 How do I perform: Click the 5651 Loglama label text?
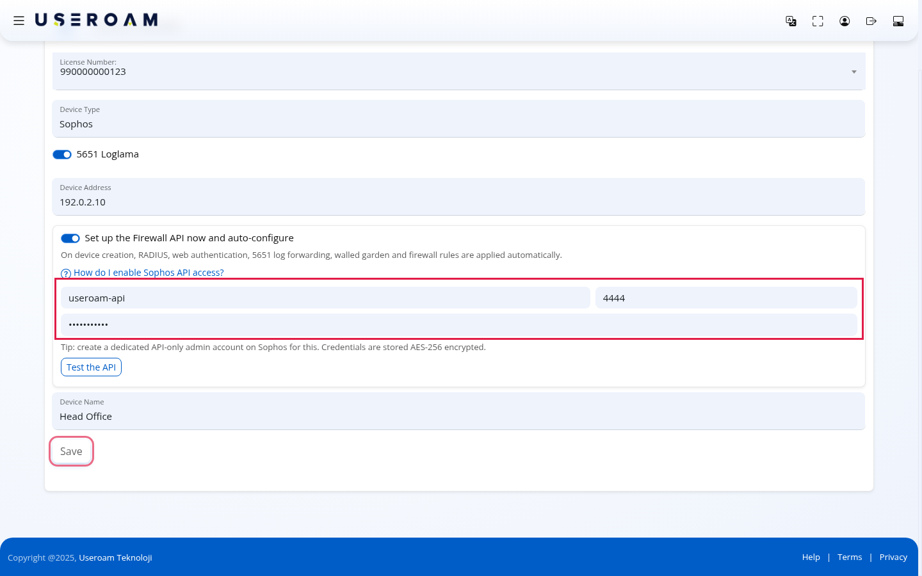pos(108,154)
